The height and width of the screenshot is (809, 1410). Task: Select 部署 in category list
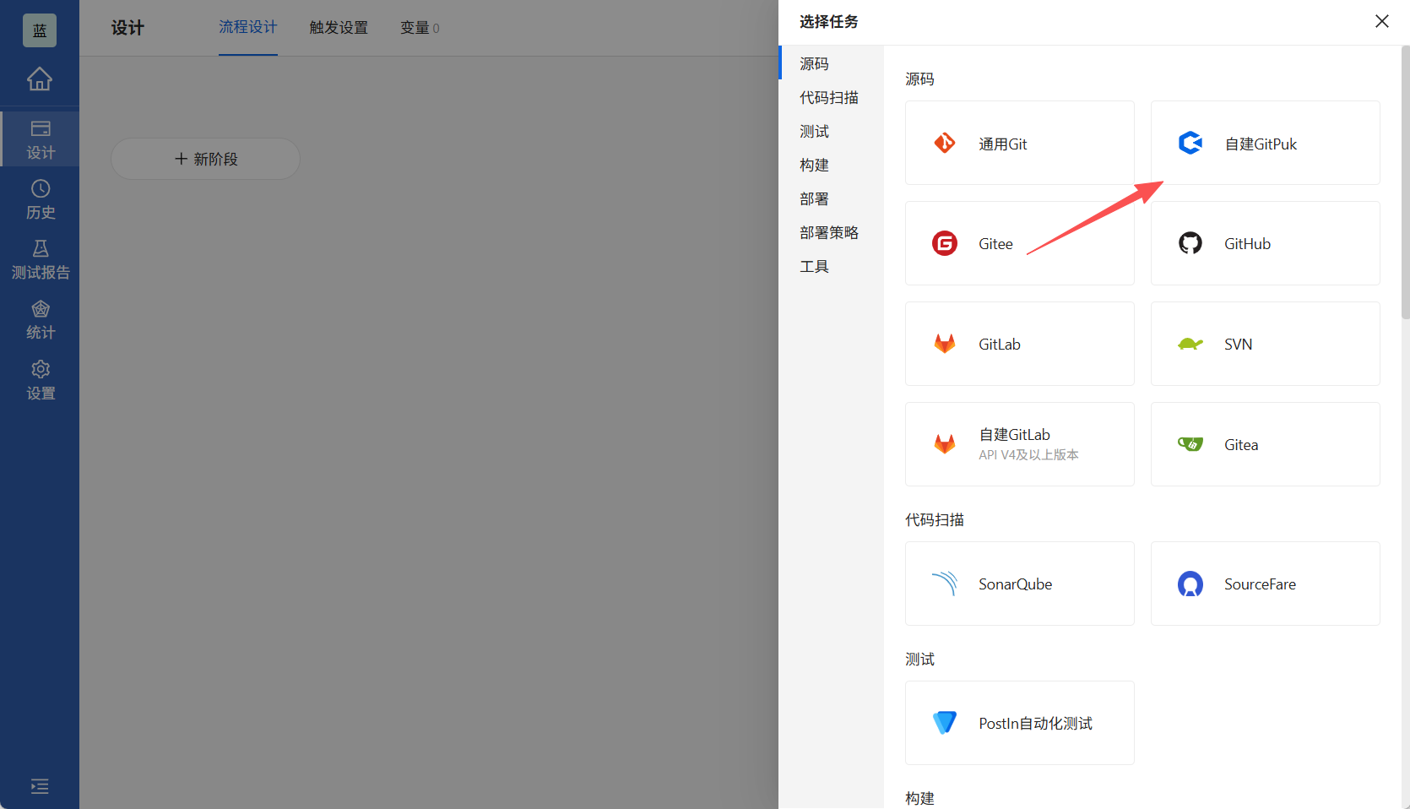pyautogui.click(x=831, y=198)
